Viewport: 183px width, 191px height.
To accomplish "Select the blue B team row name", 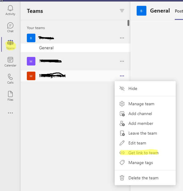I will (46, 38).
